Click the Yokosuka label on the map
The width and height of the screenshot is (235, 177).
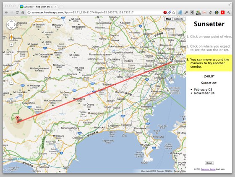point(158,137)
